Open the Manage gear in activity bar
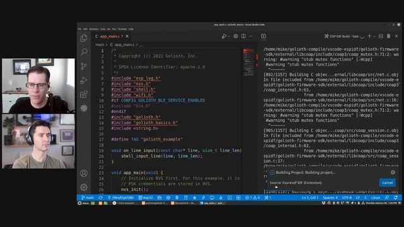The width and height of the screenshot is (404, 227). (x=84, y=187)
